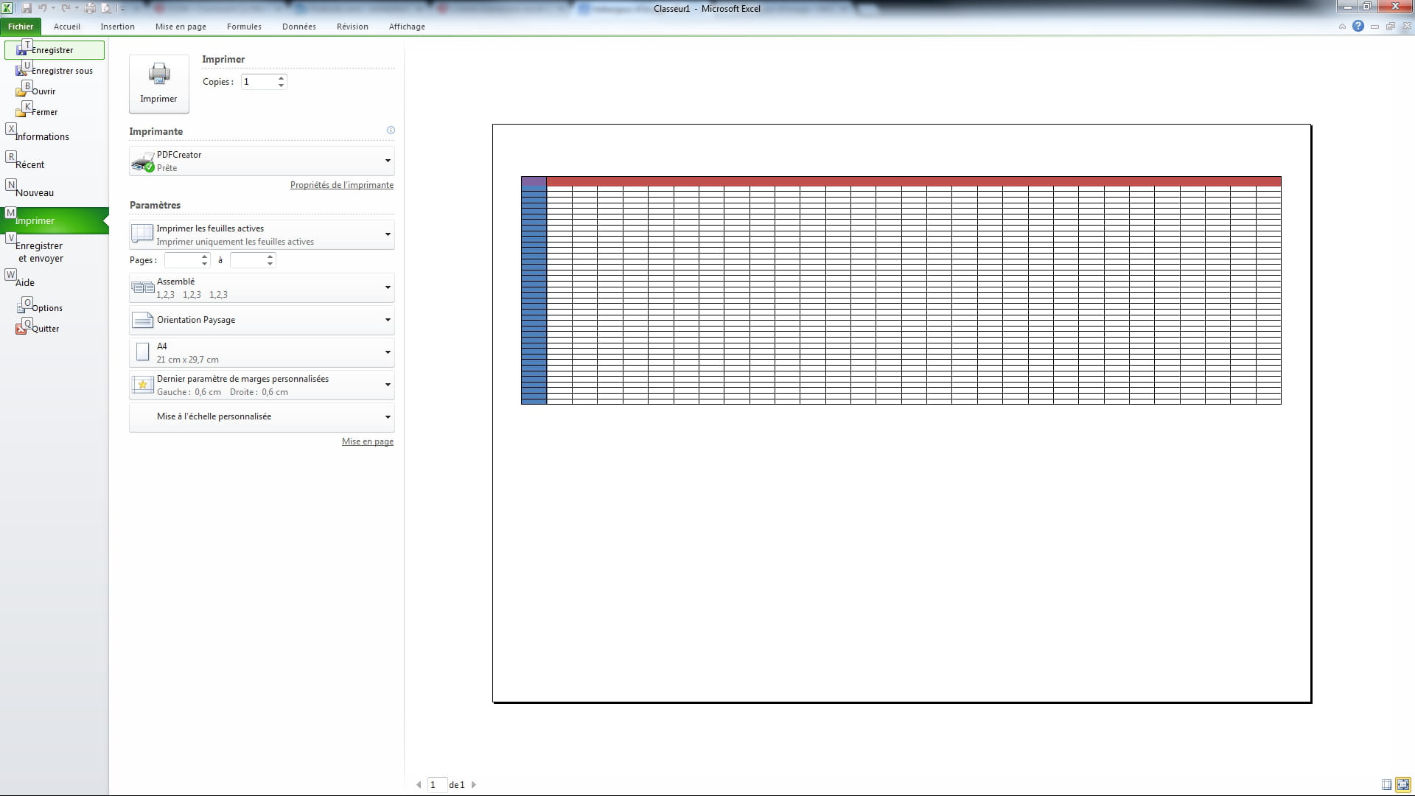Click the current page number field

pyautogui.click(x=436, y=785)
